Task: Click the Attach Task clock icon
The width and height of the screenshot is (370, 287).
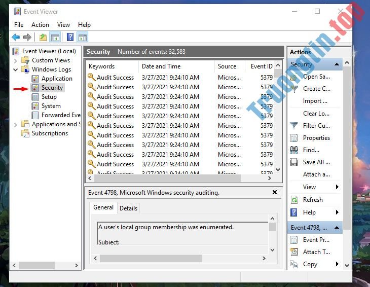Action: pos(294,252)
